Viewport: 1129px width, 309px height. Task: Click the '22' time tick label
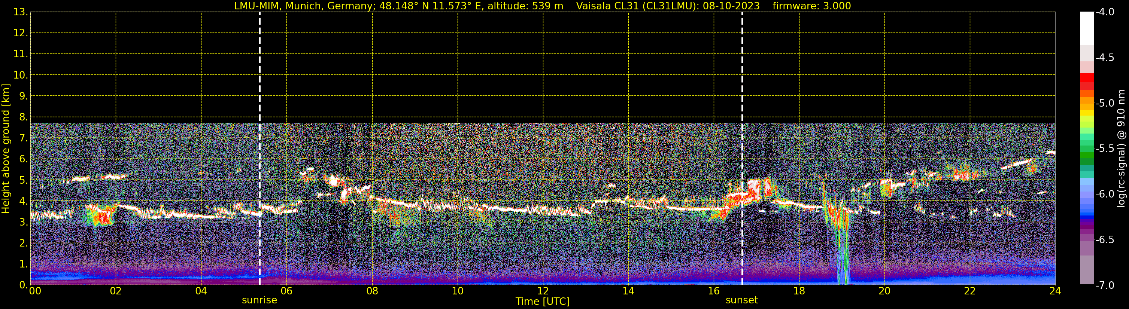tap(970, 291)
